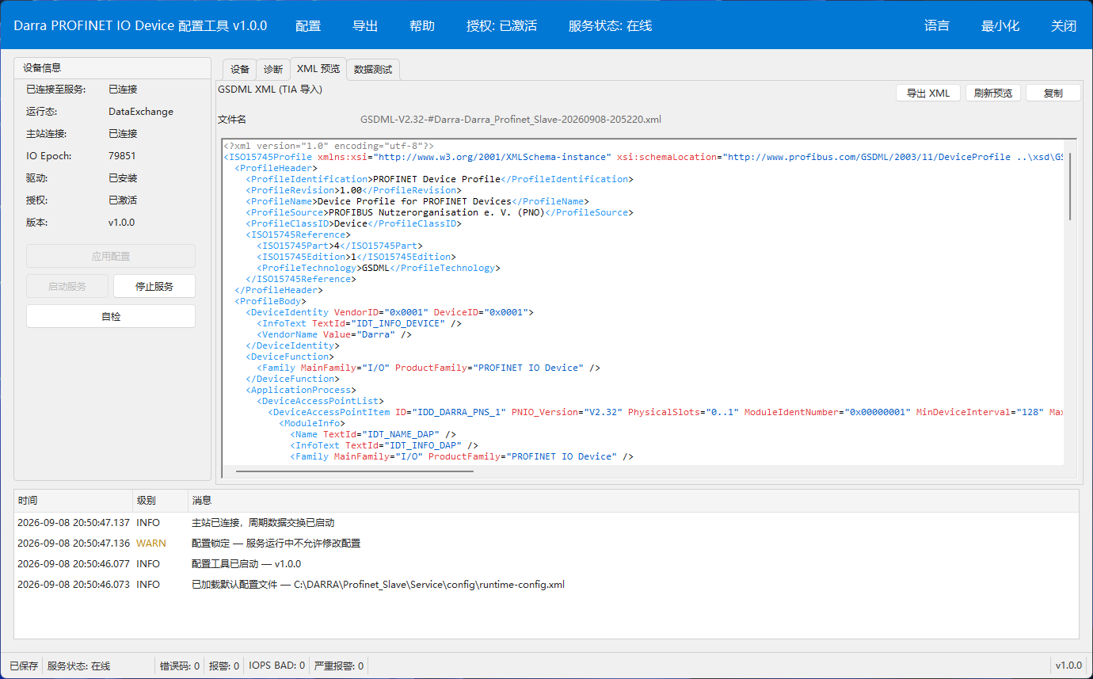Switch to the 设备 tab
This screenshot has height=679, width=1093.
240,70
